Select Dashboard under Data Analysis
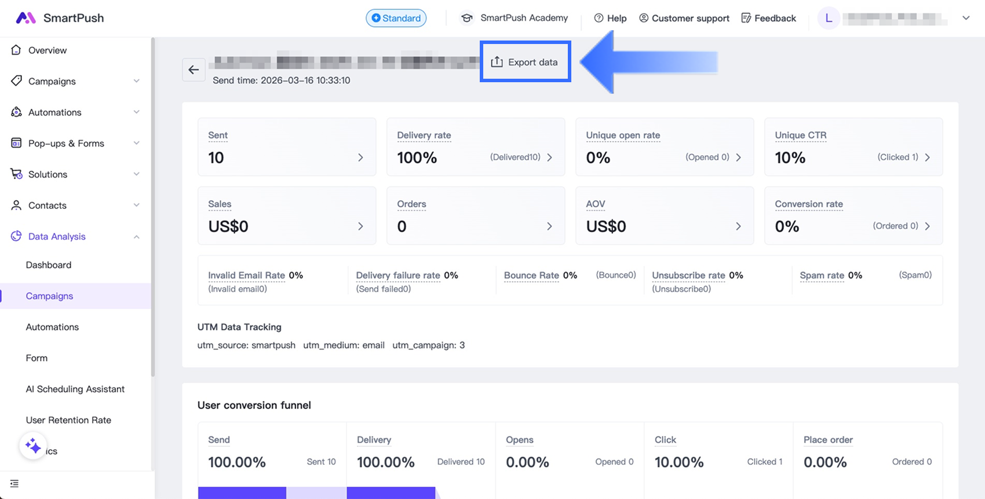 tap(49, 265)
